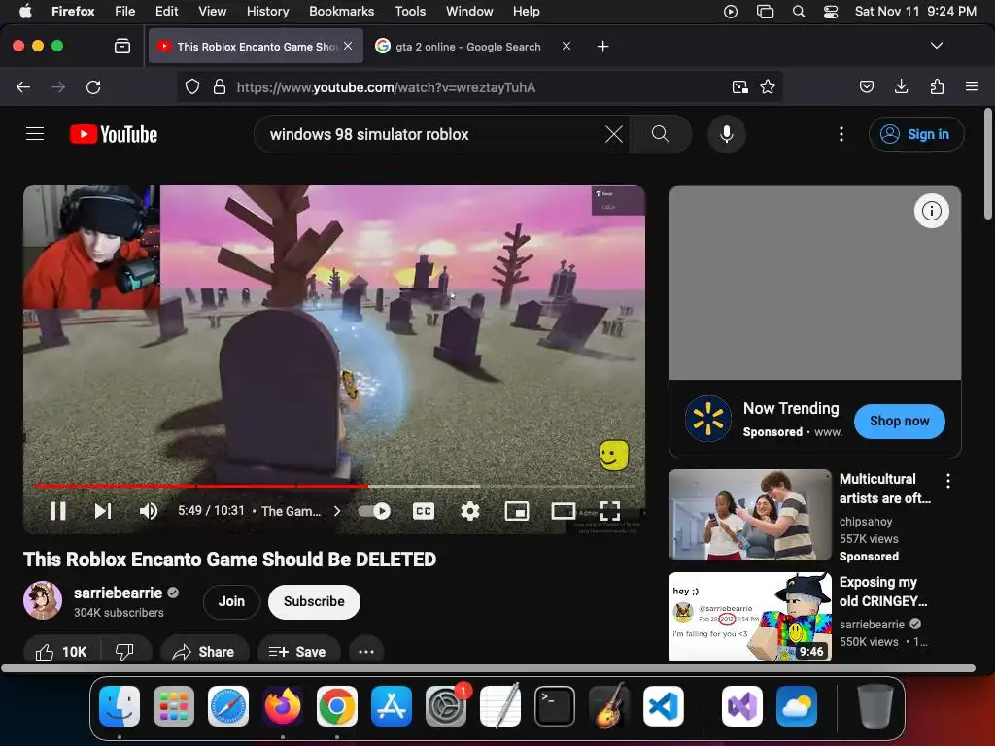
Task: Mute the video volume
Action: (149, 511)
